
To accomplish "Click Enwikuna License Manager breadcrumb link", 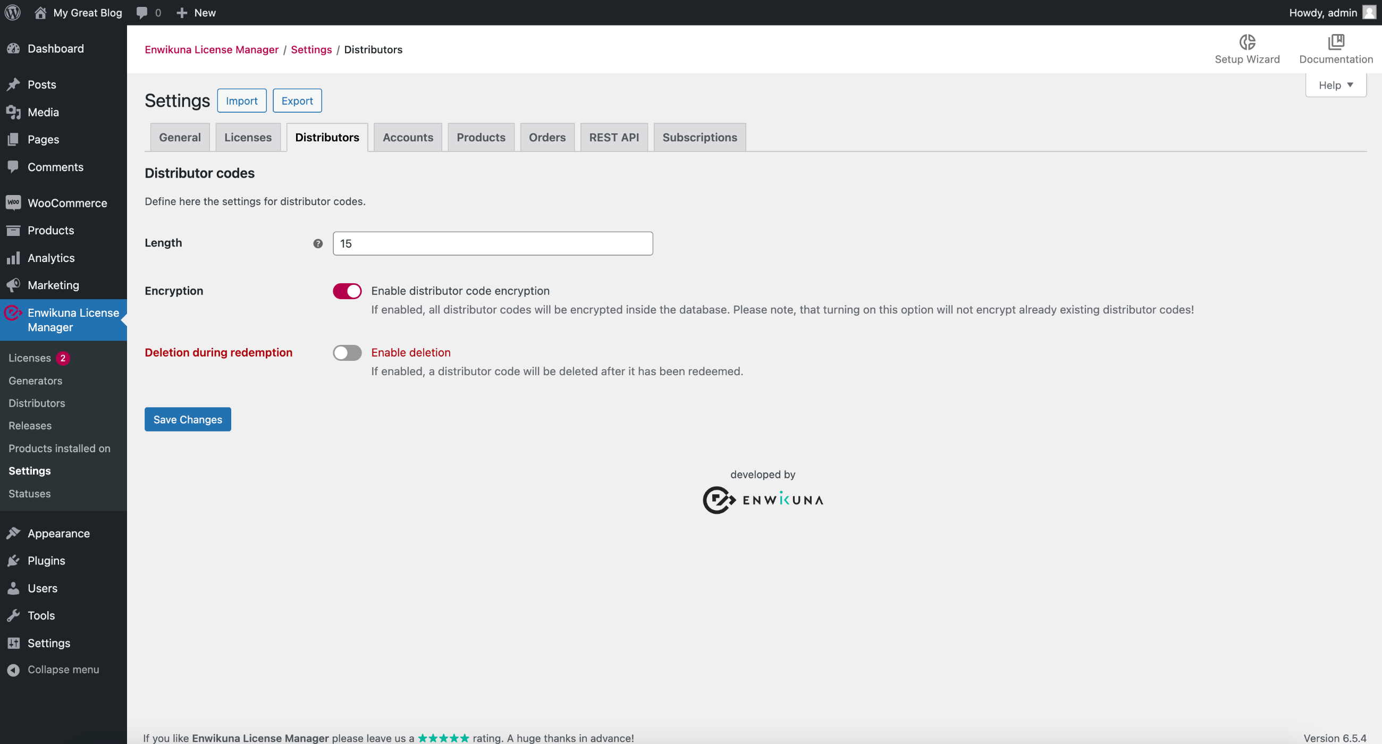I will pyautogui.click(x=212, y=49).
